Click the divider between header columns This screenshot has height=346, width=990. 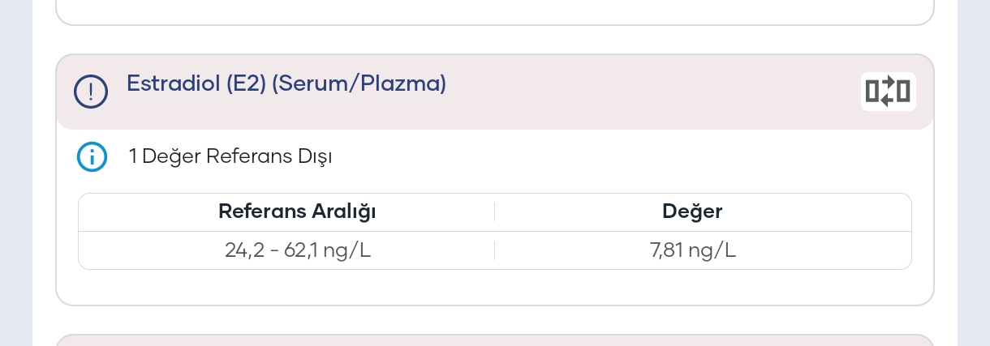click(x=494, y=212)
